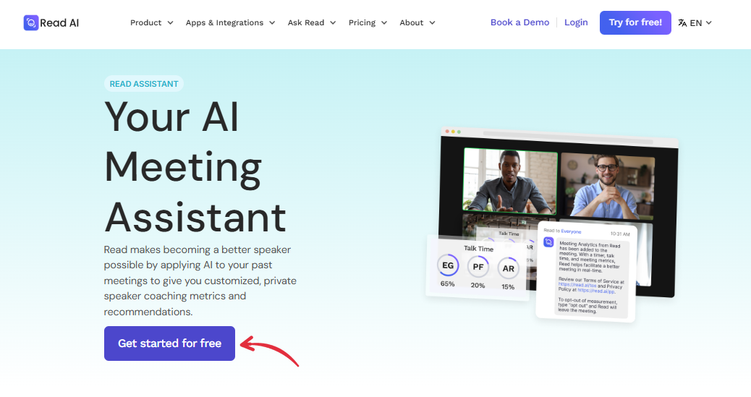Click the READ ASSISTANT badge
751x397 pixels.
pos(144,84)
